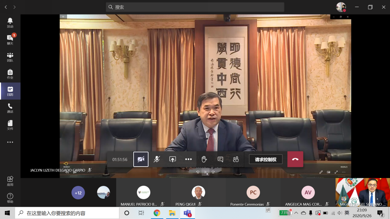Raise your hand in the meeting
The height and width of the screenshot is (219, 390).
204,160
